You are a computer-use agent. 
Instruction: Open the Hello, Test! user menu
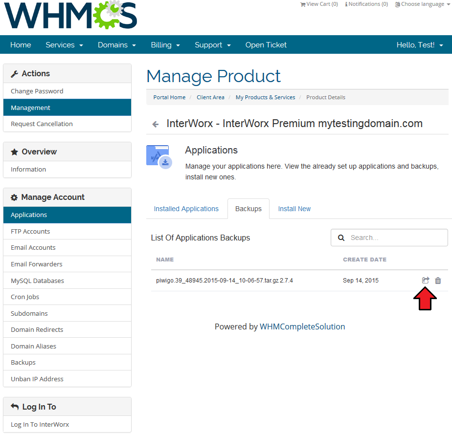420,45
